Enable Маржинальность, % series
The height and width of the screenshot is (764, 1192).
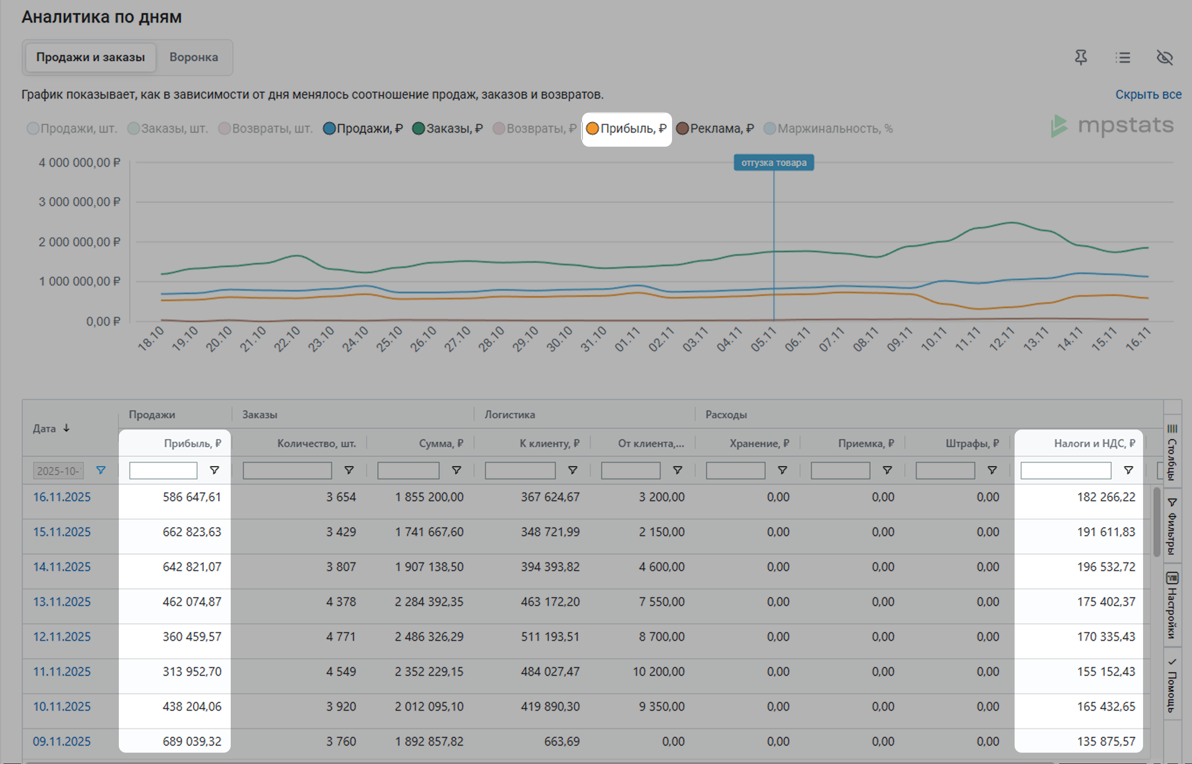(828, 128)
